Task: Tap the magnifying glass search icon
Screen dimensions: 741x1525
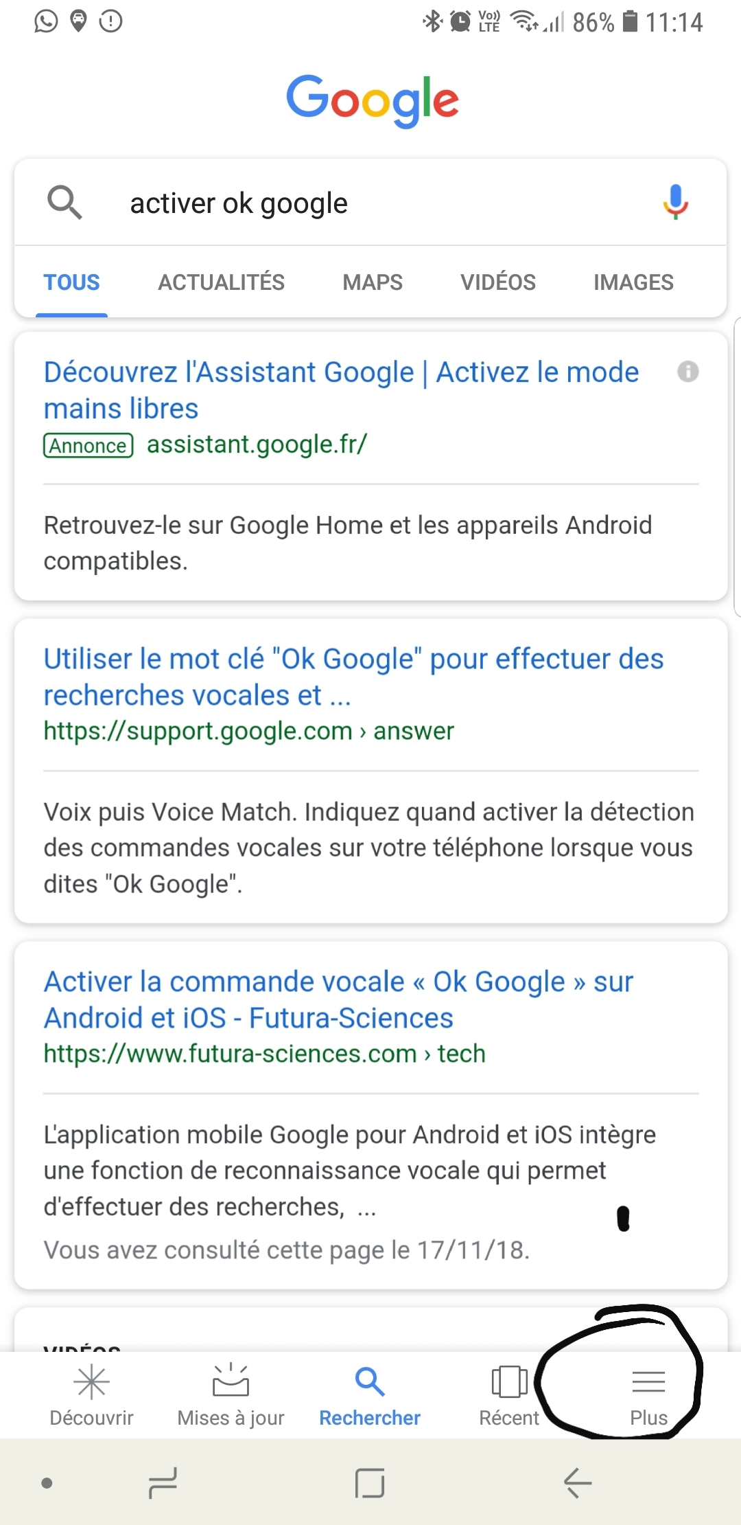Action: pos(64,203)
